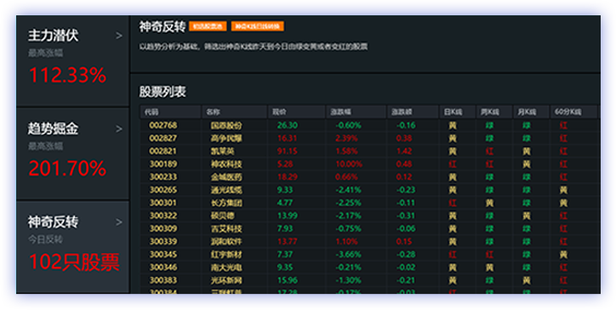The image size is (616, 310).
Task: Open stock name 光环新网
Action: pos(226,280)
